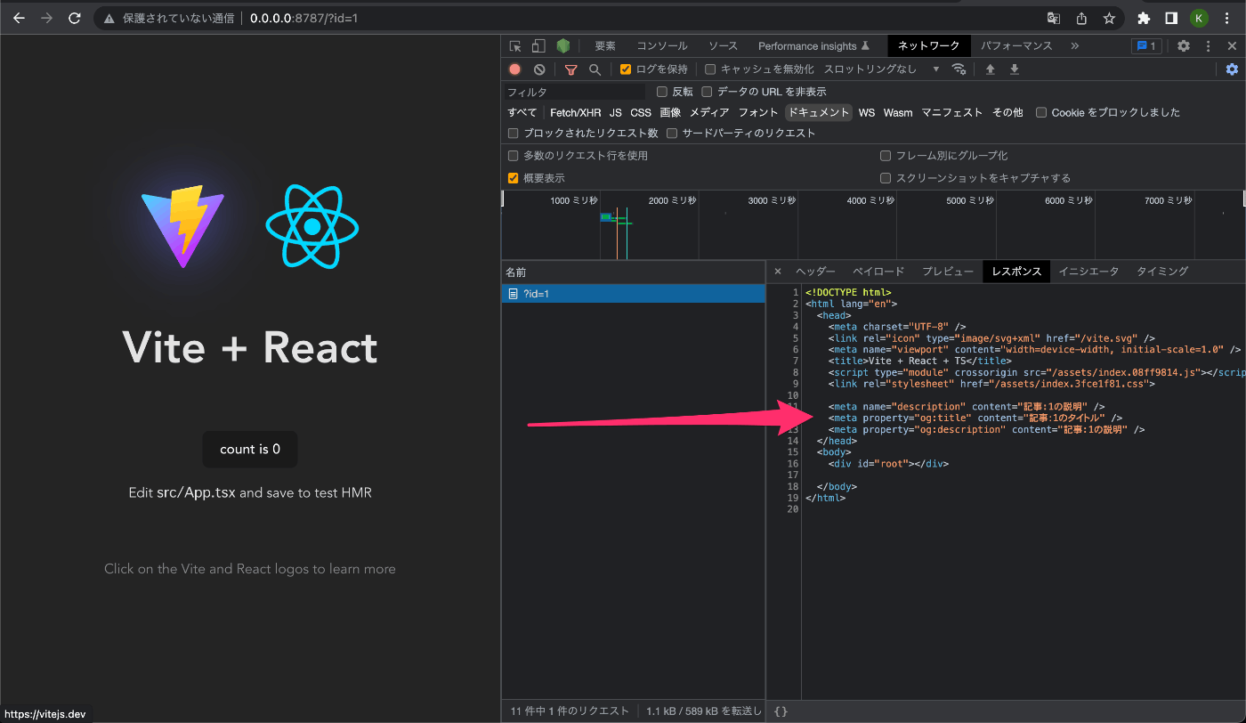Open the green K profile avatar
Screen dimensions: 1246x723
(1200, 18)
